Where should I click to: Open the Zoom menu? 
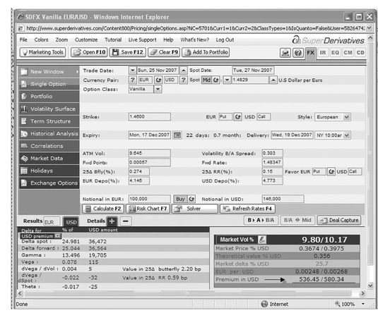click(61, 39)
